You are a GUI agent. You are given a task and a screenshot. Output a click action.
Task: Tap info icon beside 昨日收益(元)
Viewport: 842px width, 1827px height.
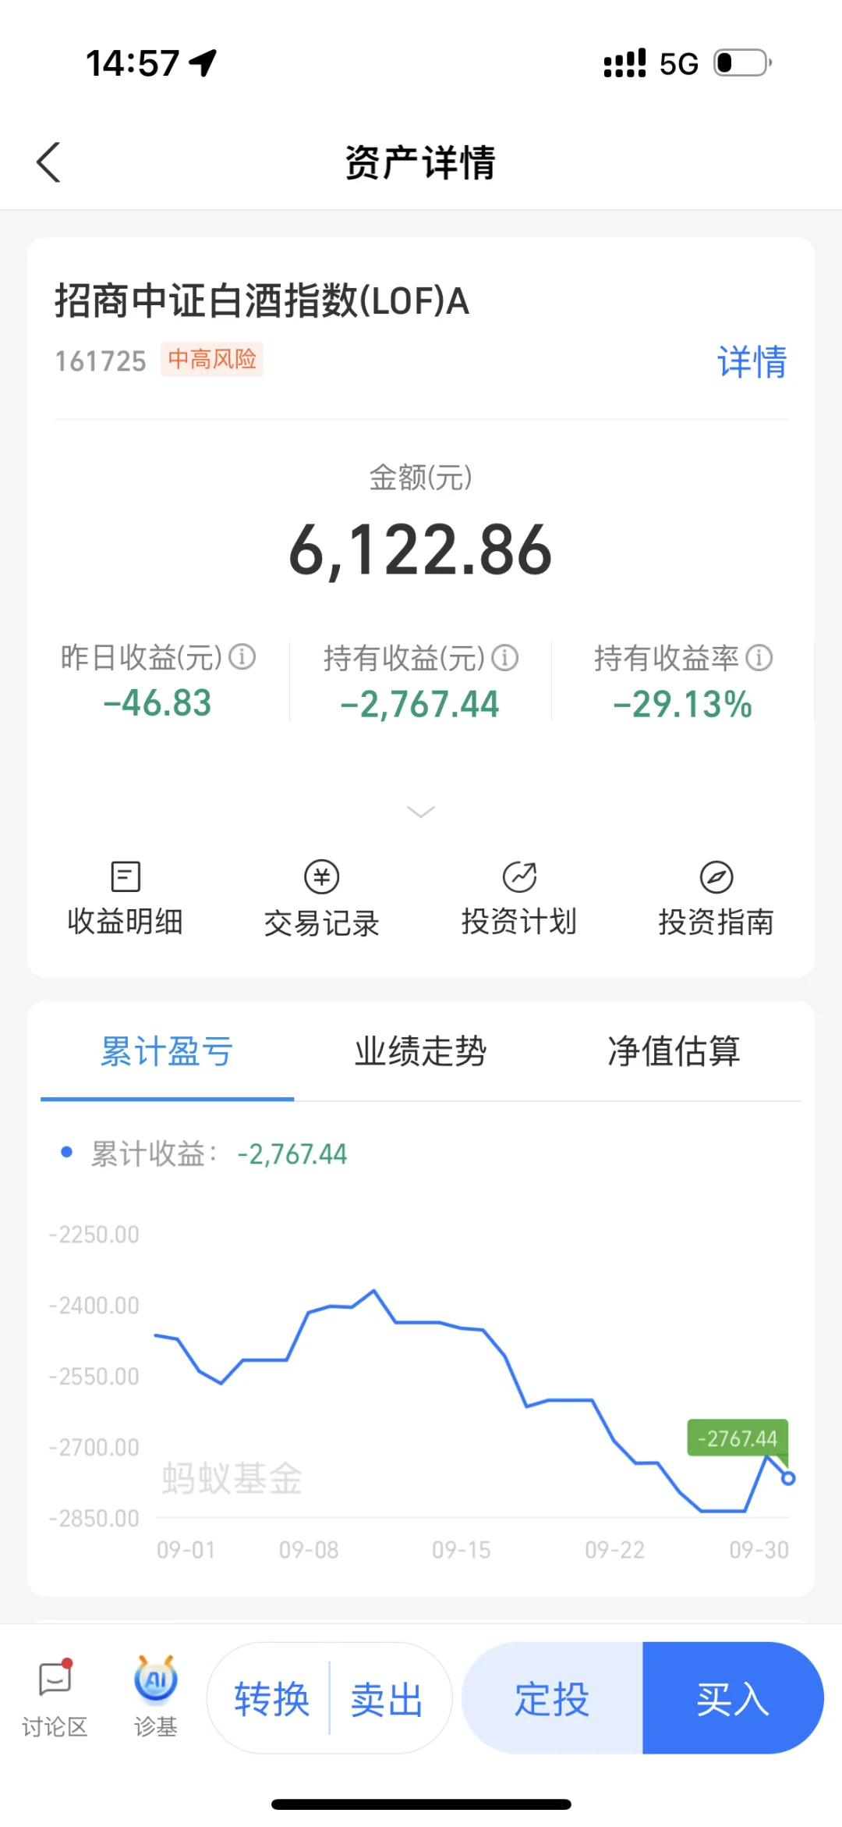242,657
